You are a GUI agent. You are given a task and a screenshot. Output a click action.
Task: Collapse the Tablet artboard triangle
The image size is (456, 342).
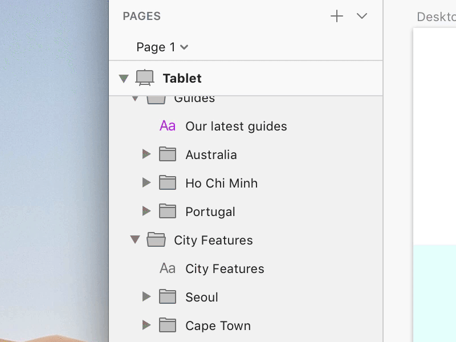124,79
